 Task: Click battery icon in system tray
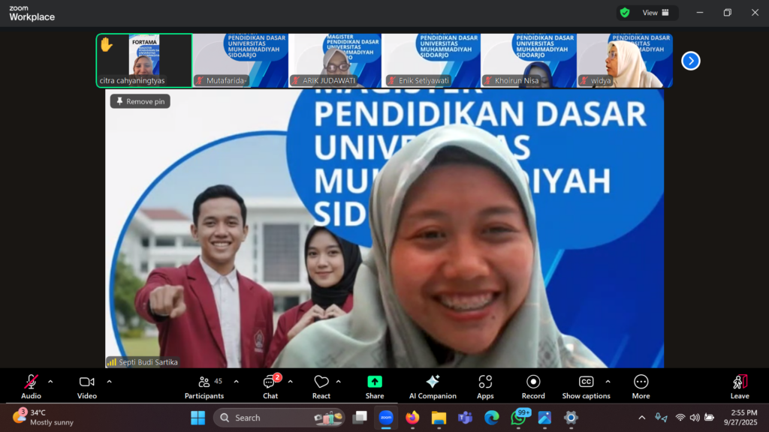click(709, 418)
